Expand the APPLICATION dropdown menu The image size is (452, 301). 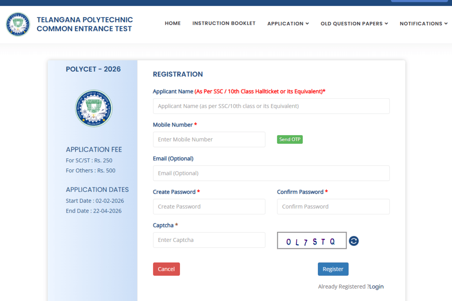coord(288,23)
